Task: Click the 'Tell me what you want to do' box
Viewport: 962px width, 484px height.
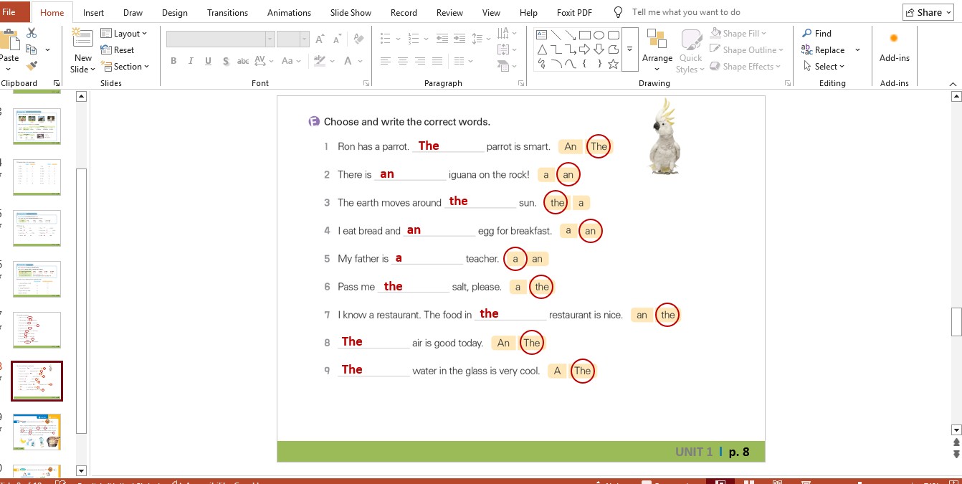Action: click(685, 12)
